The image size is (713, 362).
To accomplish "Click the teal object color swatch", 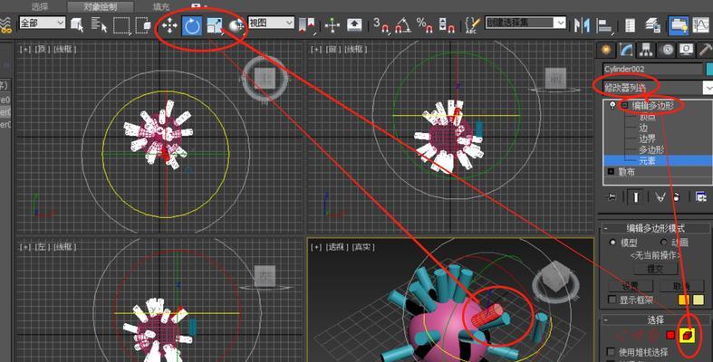I will pos(709,70).
